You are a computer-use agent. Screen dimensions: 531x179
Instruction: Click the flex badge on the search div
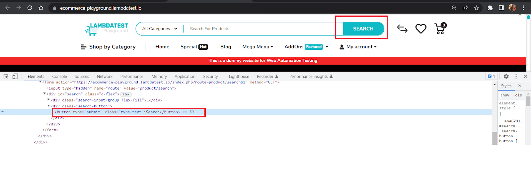126,94
